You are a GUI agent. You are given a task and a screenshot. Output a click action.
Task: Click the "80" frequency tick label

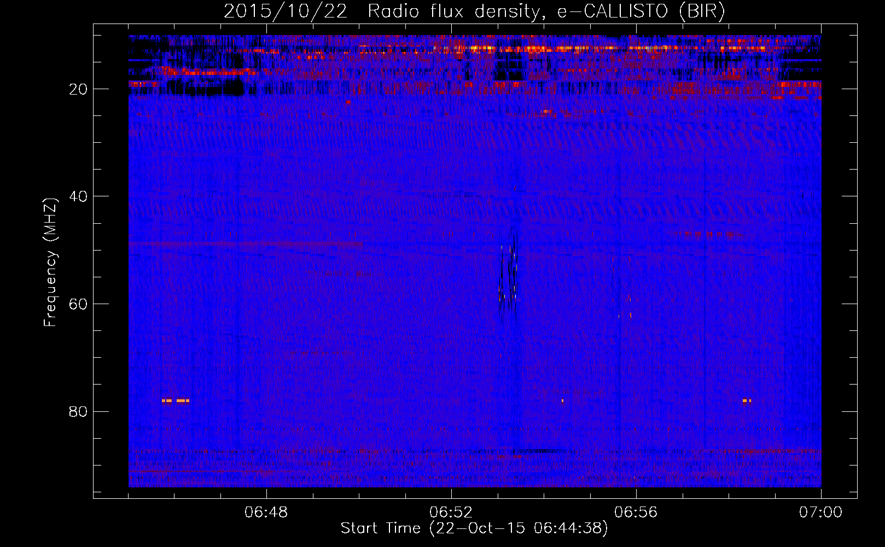pos(79,411)
